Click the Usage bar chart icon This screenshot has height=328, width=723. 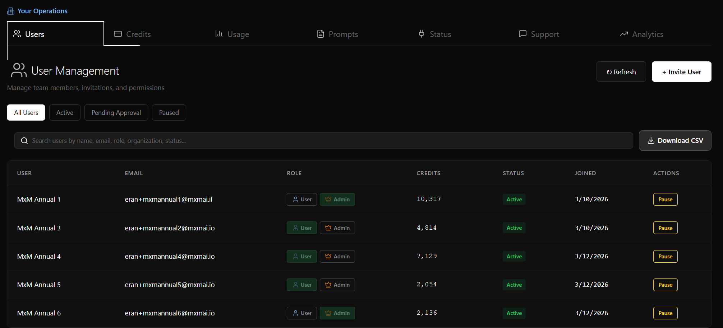[219, 34]
